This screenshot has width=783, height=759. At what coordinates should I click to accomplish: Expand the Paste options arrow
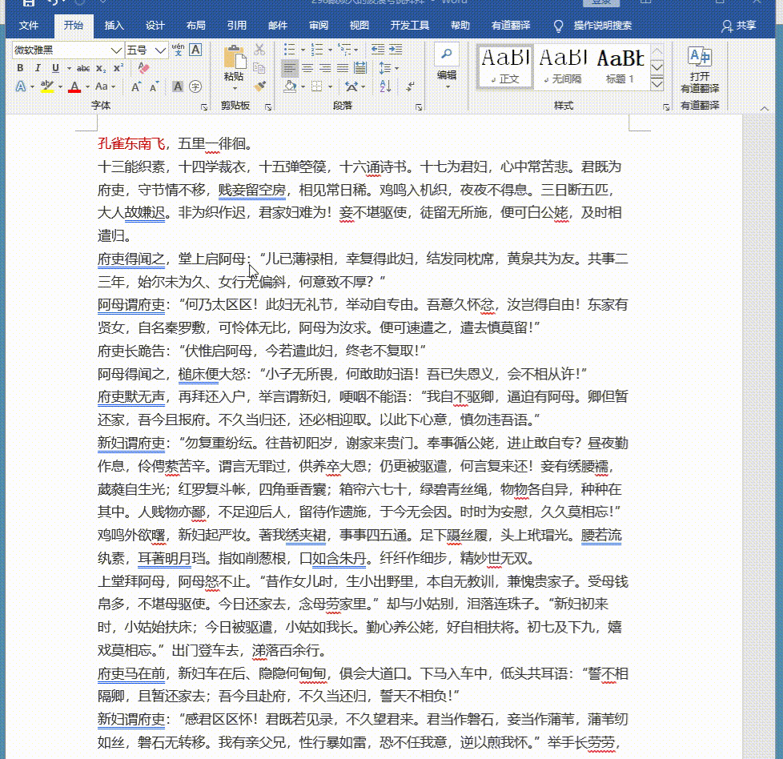tap(235, 88)
